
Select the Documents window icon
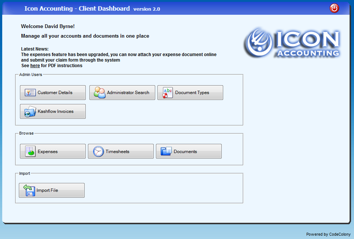(x=165, y=151)
